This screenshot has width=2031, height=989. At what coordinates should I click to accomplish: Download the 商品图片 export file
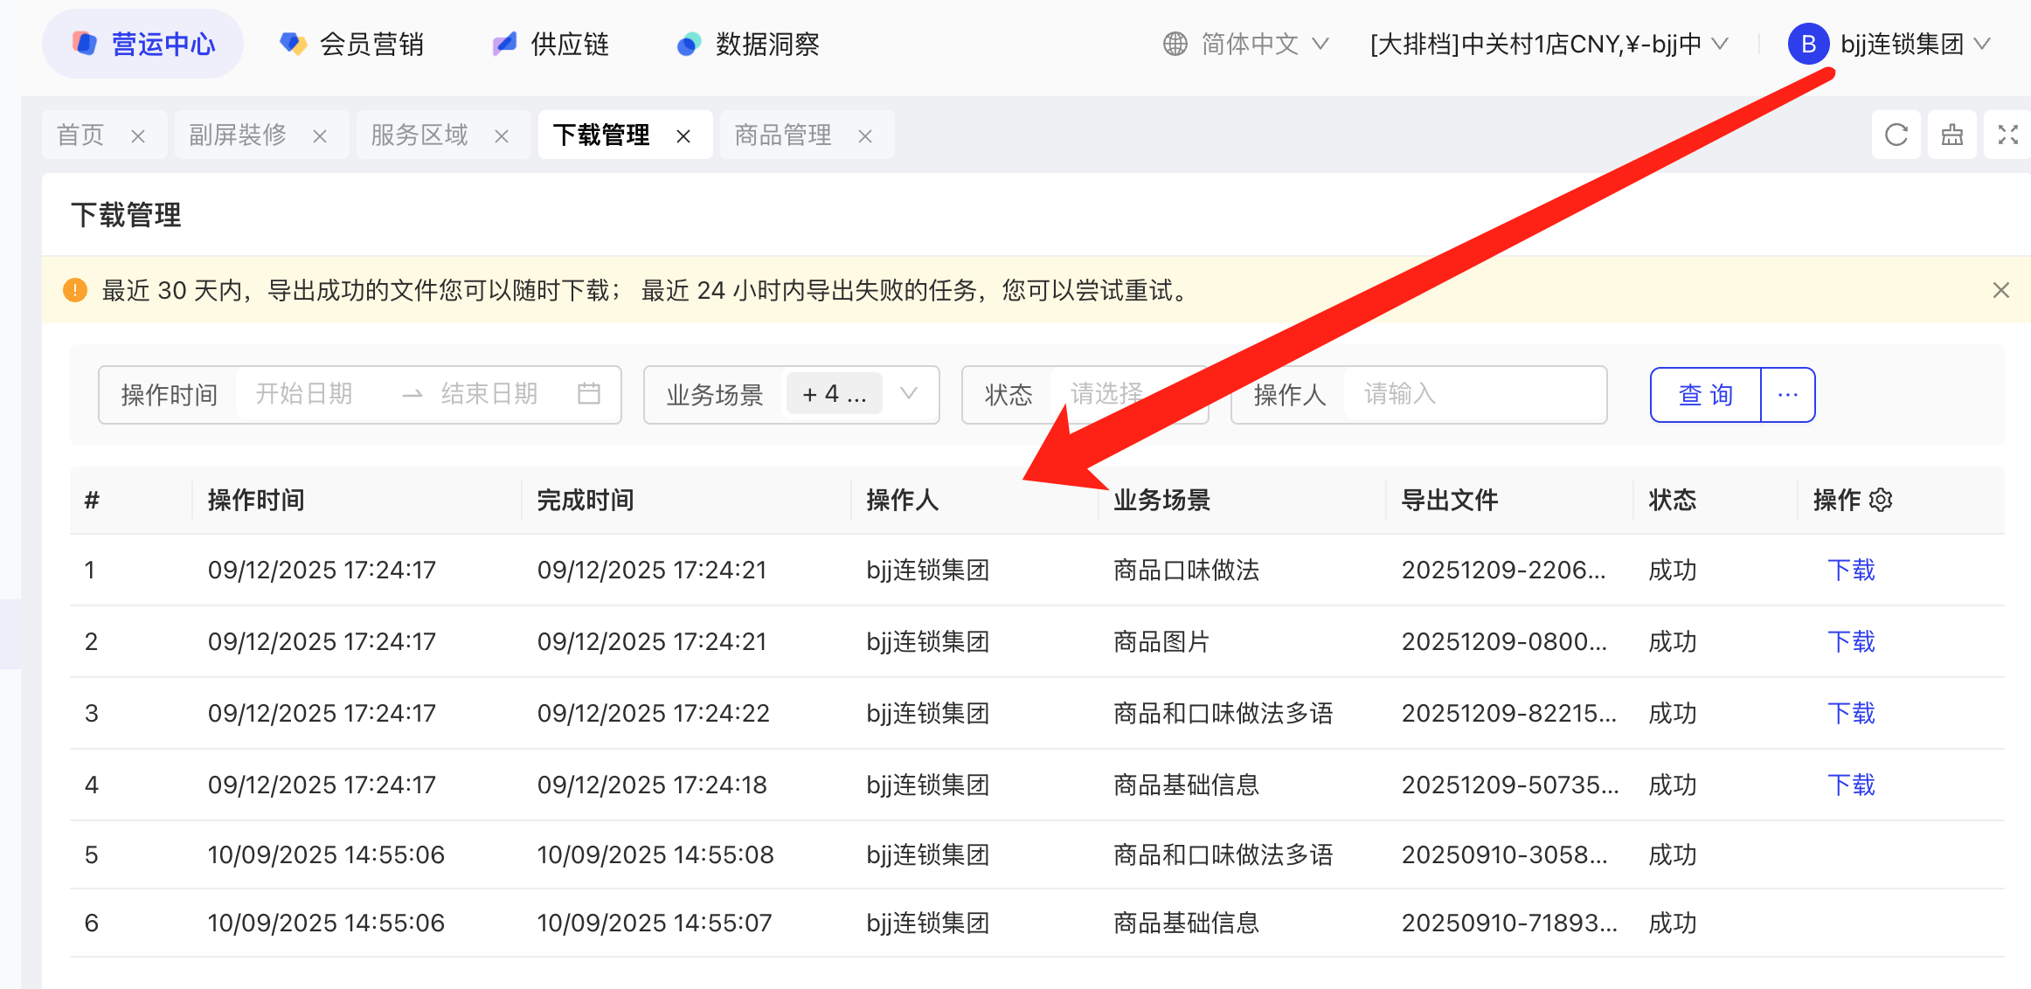coord(1850,641)
